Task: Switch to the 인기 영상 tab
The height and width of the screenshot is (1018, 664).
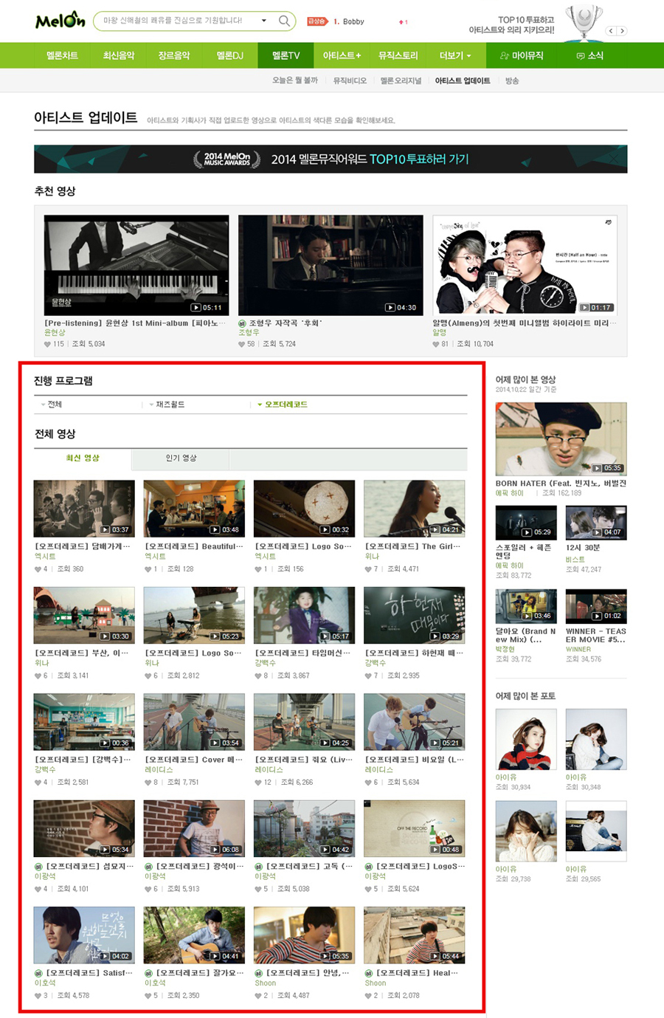Action: click(181, 458)
